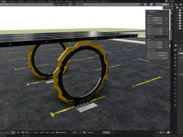Open the Tool properties tab

[175, 50]
